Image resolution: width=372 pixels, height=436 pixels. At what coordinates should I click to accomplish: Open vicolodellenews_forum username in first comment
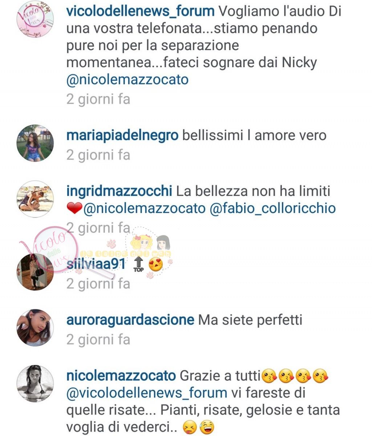click(140, 11)
